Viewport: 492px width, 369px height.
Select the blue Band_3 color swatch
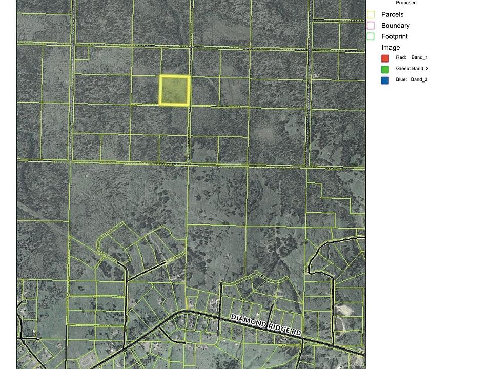(385, 80)
